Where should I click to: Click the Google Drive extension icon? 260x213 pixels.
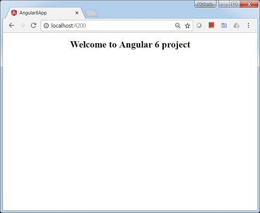237,26
